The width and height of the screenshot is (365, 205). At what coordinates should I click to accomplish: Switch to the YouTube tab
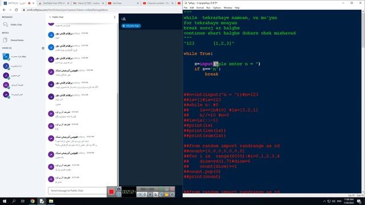click(123, 3)
